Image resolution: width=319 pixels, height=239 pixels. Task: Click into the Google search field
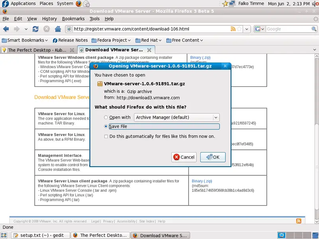(288, 29)
